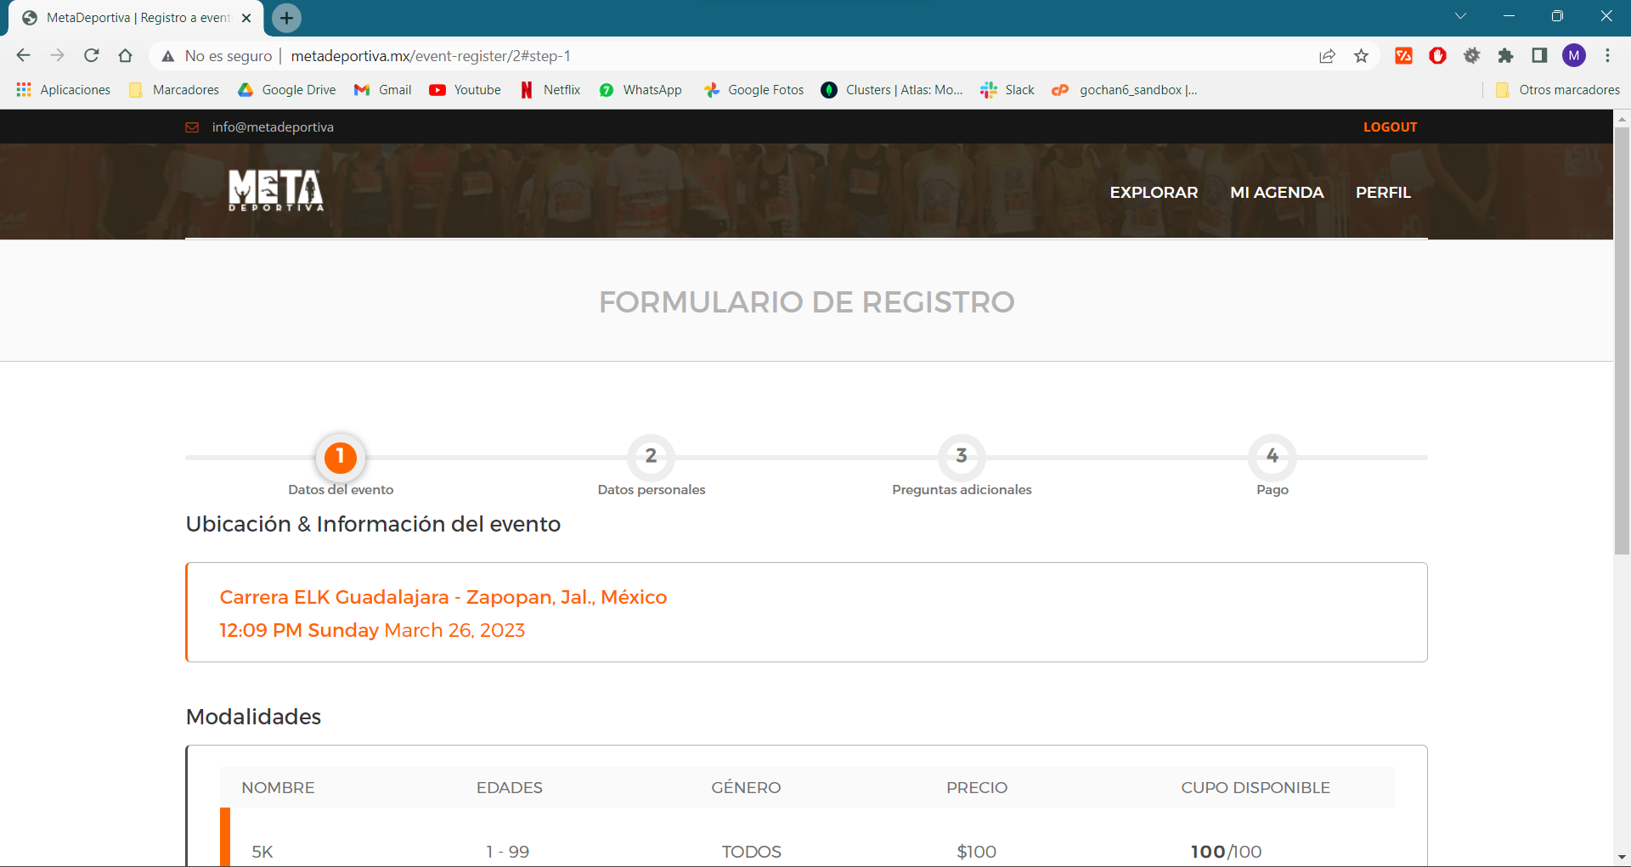Image resolution: width=1631 pixels, height=867 pixels.
Task: Click the TODOS gender cell
Action: click(x=751, y=852)
